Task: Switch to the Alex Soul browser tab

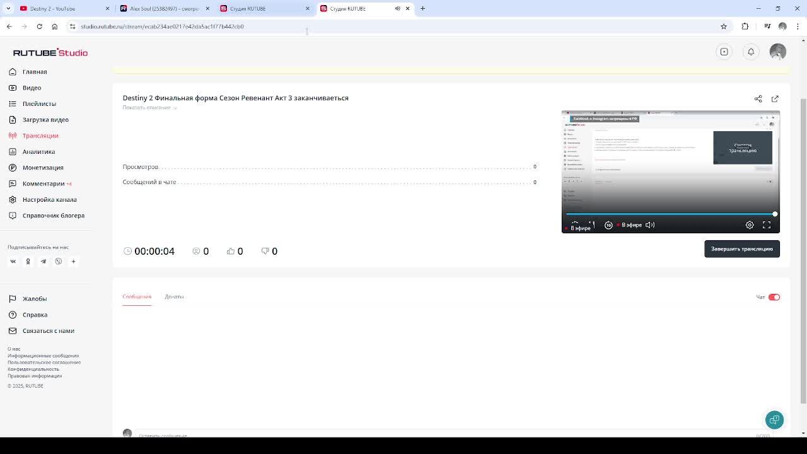Action: click(x=164, y=8)
